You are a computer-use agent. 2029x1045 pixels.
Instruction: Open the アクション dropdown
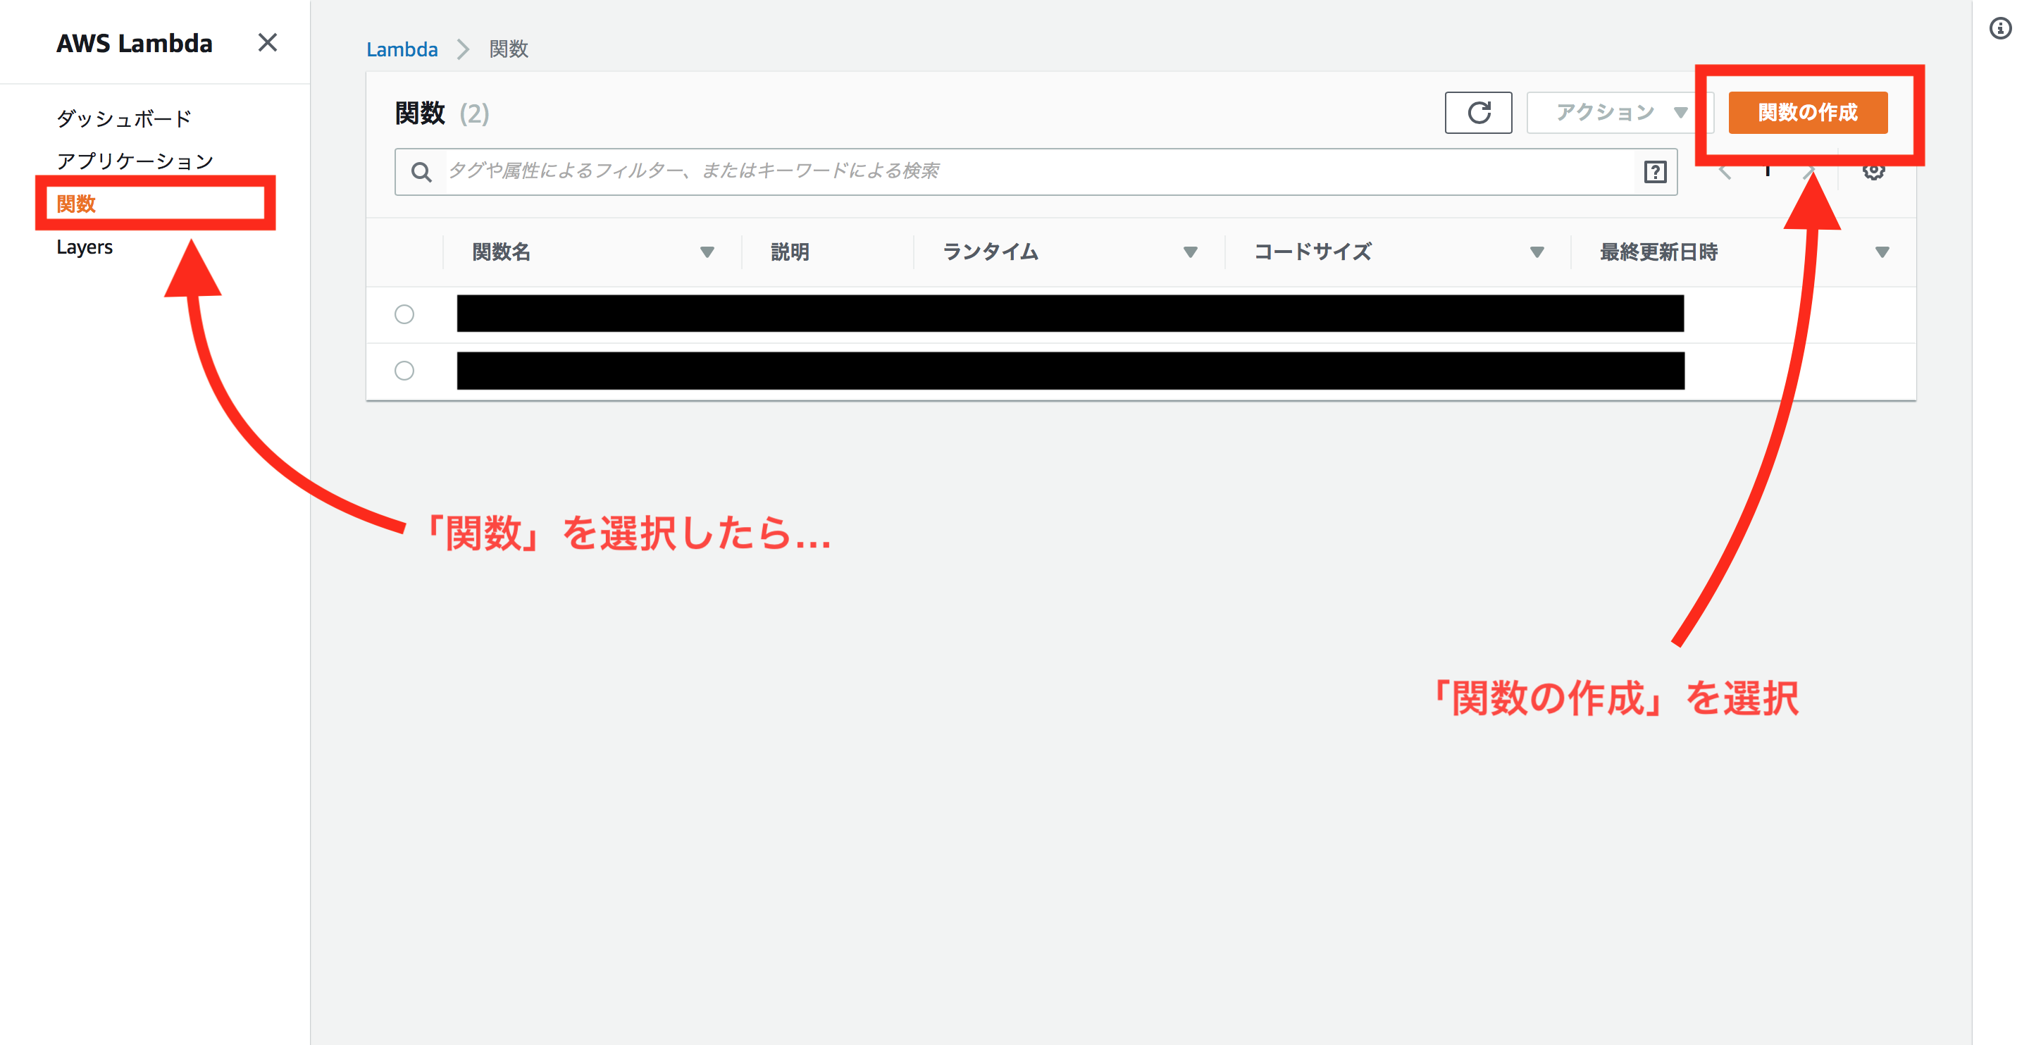[1620, 113]
